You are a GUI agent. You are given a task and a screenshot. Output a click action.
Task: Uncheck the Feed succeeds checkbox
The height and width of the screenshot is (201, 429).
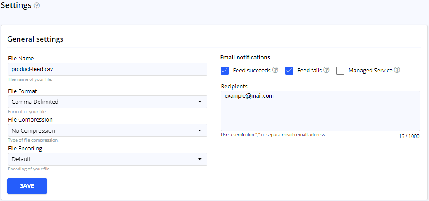225,71
